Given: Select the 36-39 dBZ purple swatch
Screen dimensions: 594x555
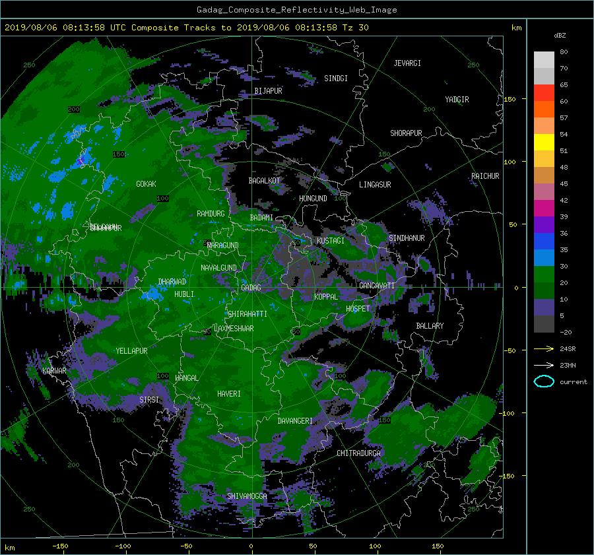Looking at the screenshot, I should coord(544,224).
